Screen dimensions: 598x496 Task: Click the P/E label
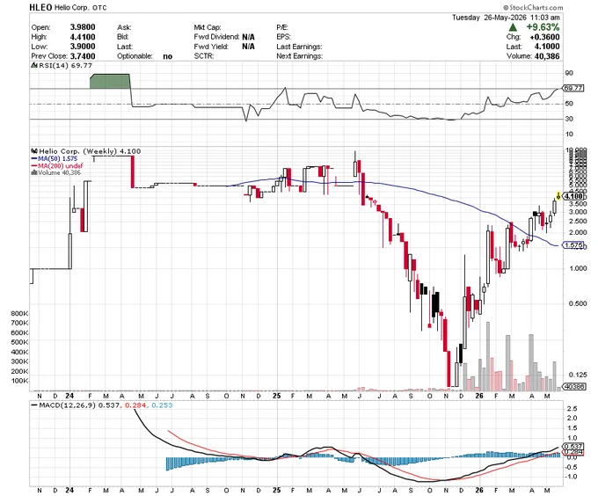coord(282,27)
